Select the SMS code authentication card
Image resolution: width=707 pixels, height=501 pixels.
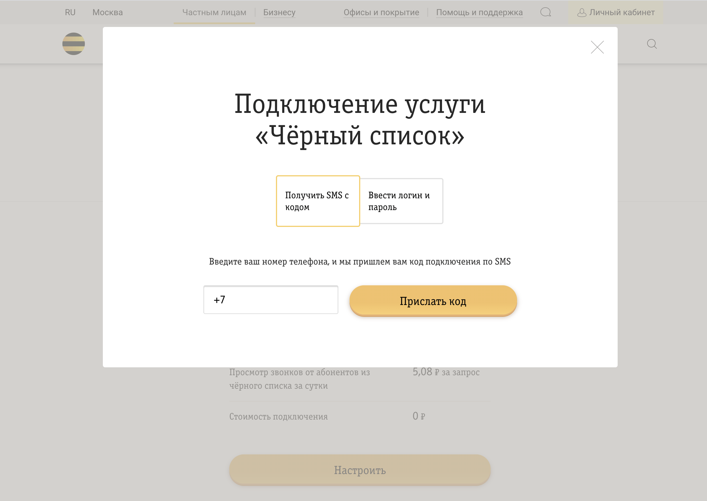click(x=318, y=201)
